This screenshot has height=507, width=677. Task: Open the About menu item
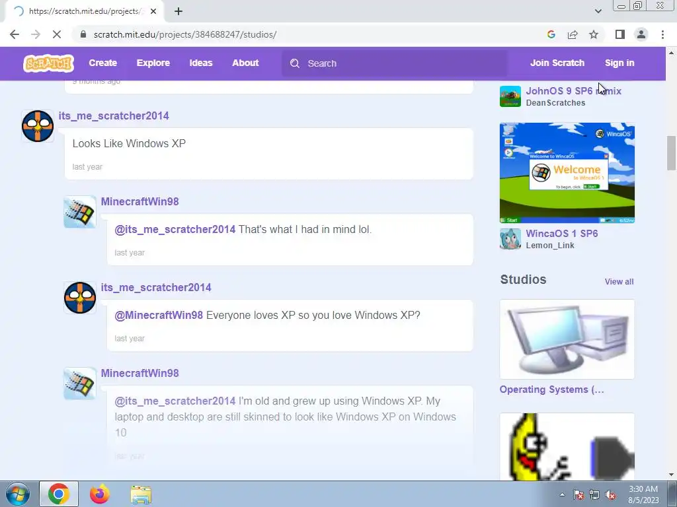245,63
